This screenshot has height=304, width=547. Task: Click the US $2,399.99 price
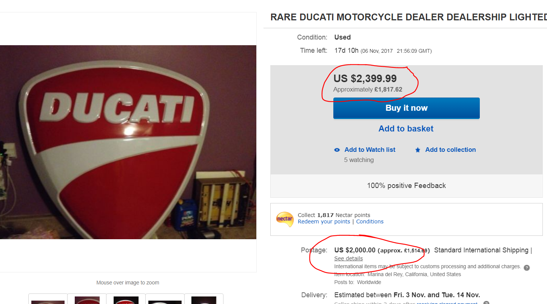coord(365,78)
